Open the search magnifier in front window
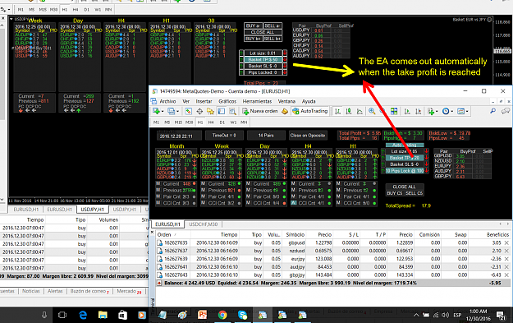This screenshot has height=323, width=513. coord(493,112)
